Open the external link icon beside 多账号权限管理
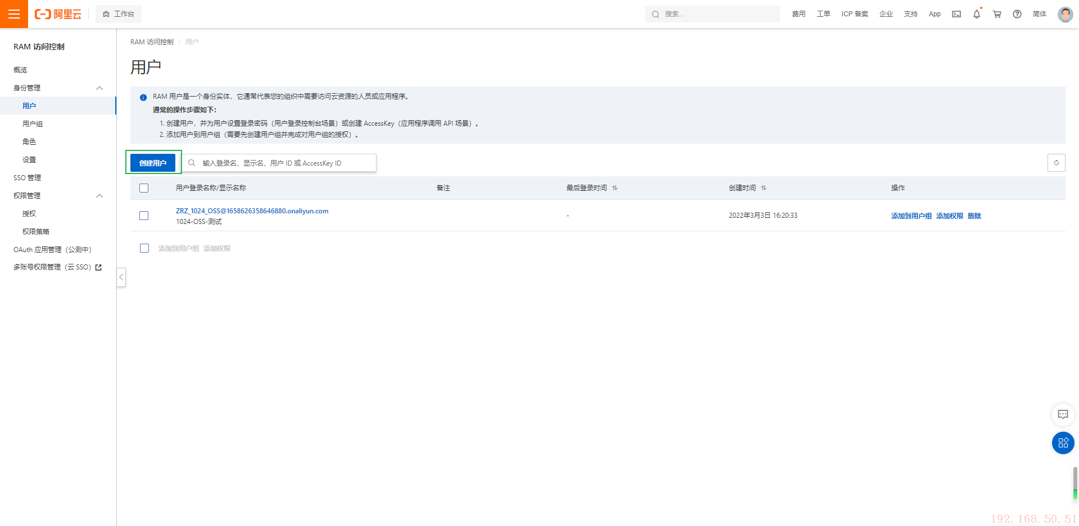 (99, 267)
